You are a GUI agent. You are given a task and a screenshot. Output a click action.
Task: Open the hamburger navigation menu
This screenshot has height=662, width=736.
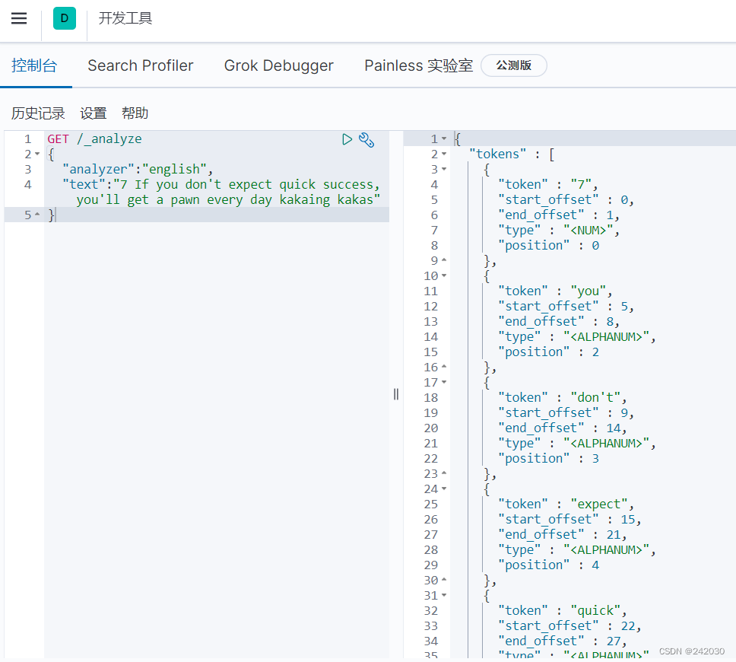coord(19,18)
